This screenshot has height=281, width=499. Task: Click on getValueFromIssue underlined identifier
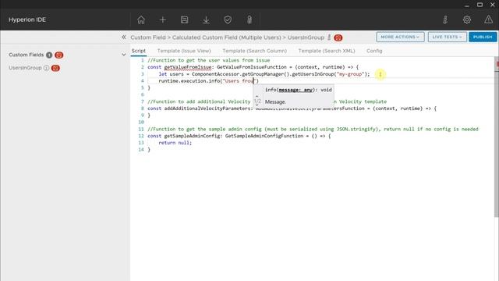click(188, 67)
